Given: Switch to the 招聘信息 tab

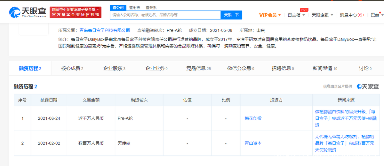Looking at the screenshot, I should 283,68.
